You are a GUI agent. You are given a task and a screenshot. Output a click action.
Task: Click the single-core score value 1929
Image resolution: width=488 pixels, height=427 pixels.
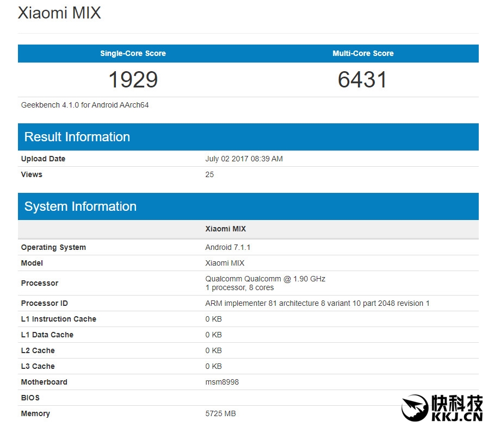point(133,80)
